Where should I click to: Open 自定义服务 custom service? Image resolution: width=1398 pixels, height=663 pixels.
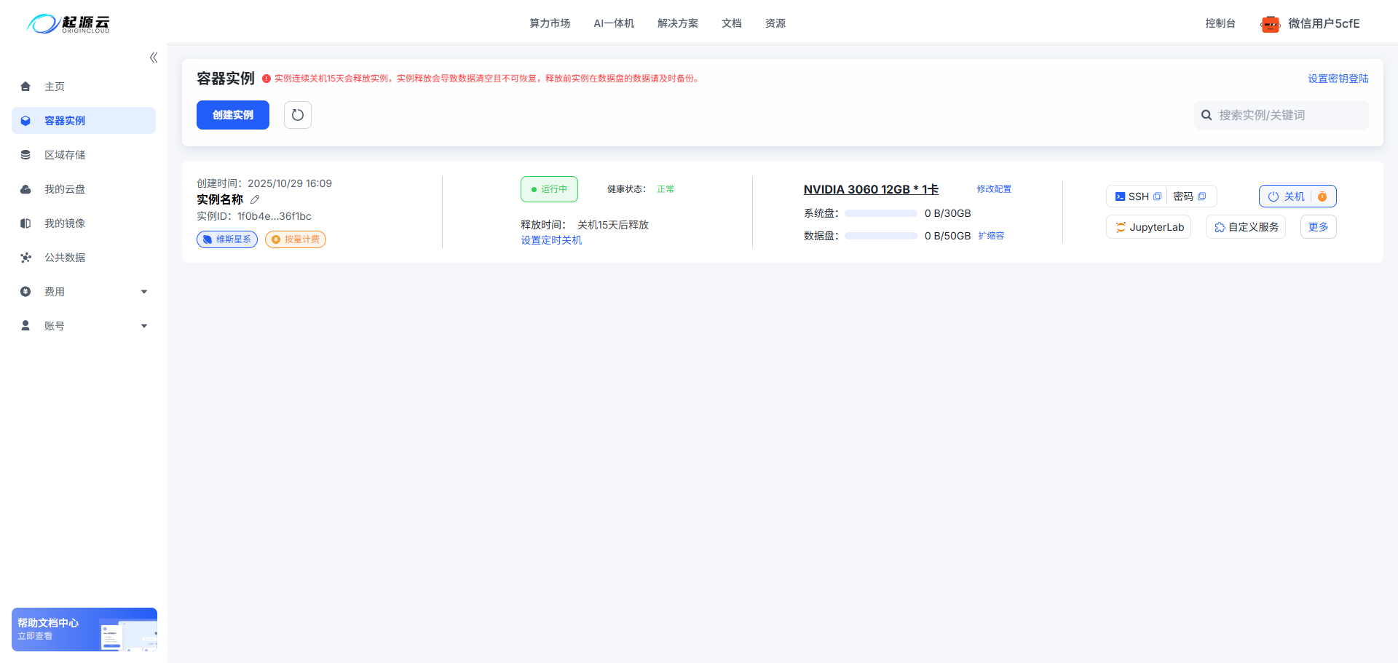(x=1246, y=227)
